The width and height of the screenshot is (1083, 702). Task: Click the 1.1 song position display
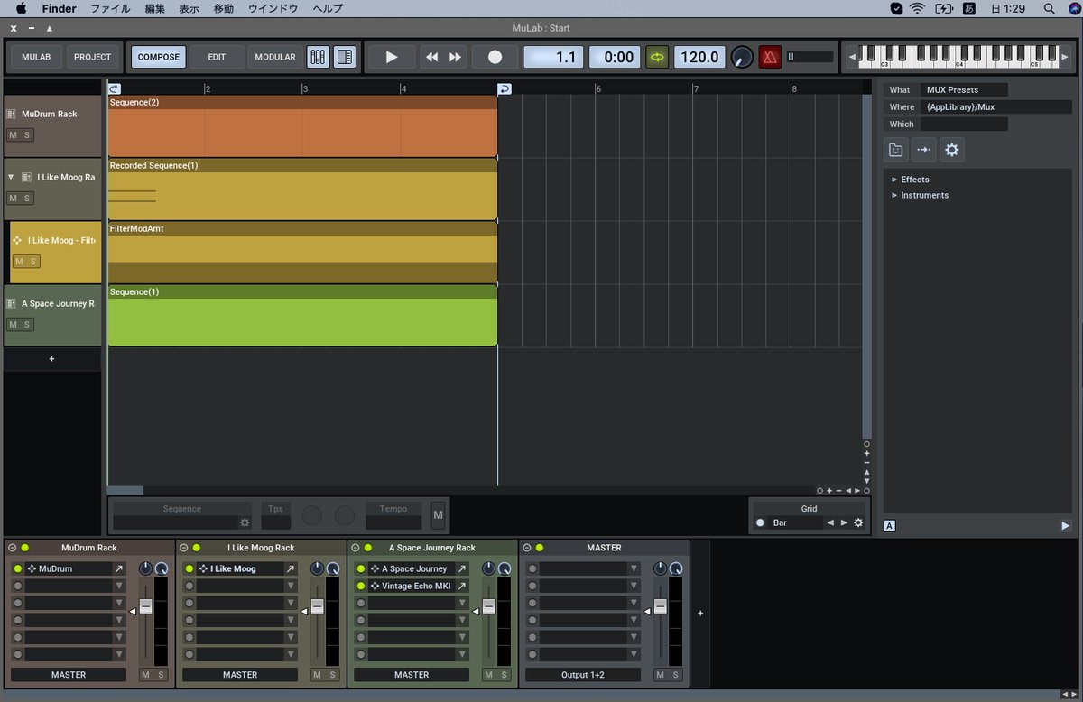(553, 57)
